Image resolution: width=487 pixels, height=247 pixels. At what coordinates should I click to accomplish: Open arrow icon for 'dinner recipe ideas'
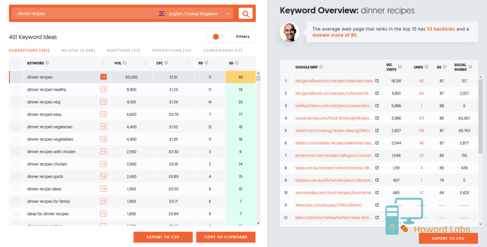(103, 189)
